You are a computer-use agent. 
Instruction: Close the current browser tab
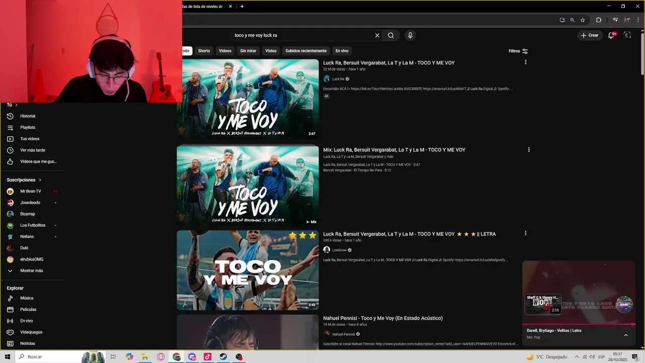coord(231,7)
